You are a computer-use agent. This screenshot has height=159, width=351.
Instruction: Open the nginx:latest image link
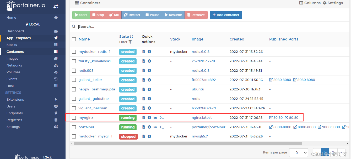tap(202, 118)
